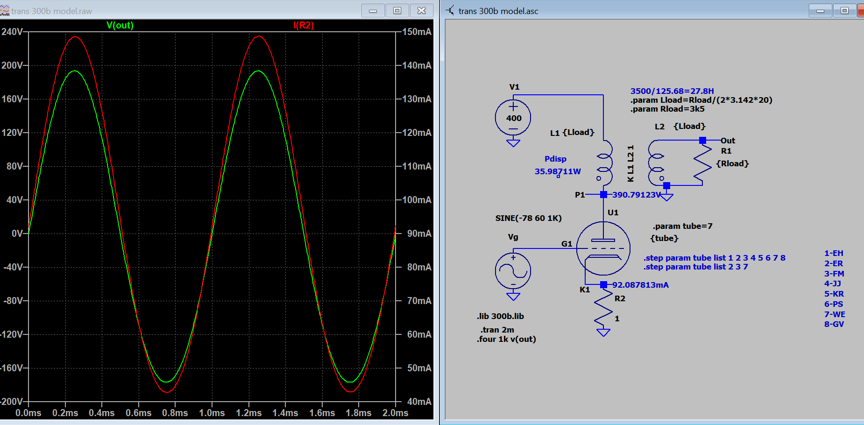Minimize the trans 300b model.raw window
Viewport: 864px width, 425px height.
[x=373, y=11]
